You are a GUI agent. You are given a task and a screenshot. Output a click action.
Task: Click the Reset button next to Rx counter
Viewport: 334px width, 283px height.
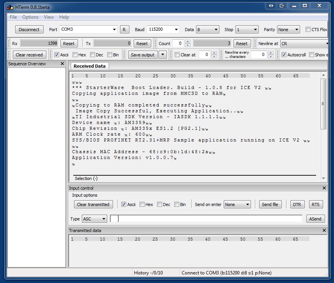pyautogui.click(x=69, y=43)
